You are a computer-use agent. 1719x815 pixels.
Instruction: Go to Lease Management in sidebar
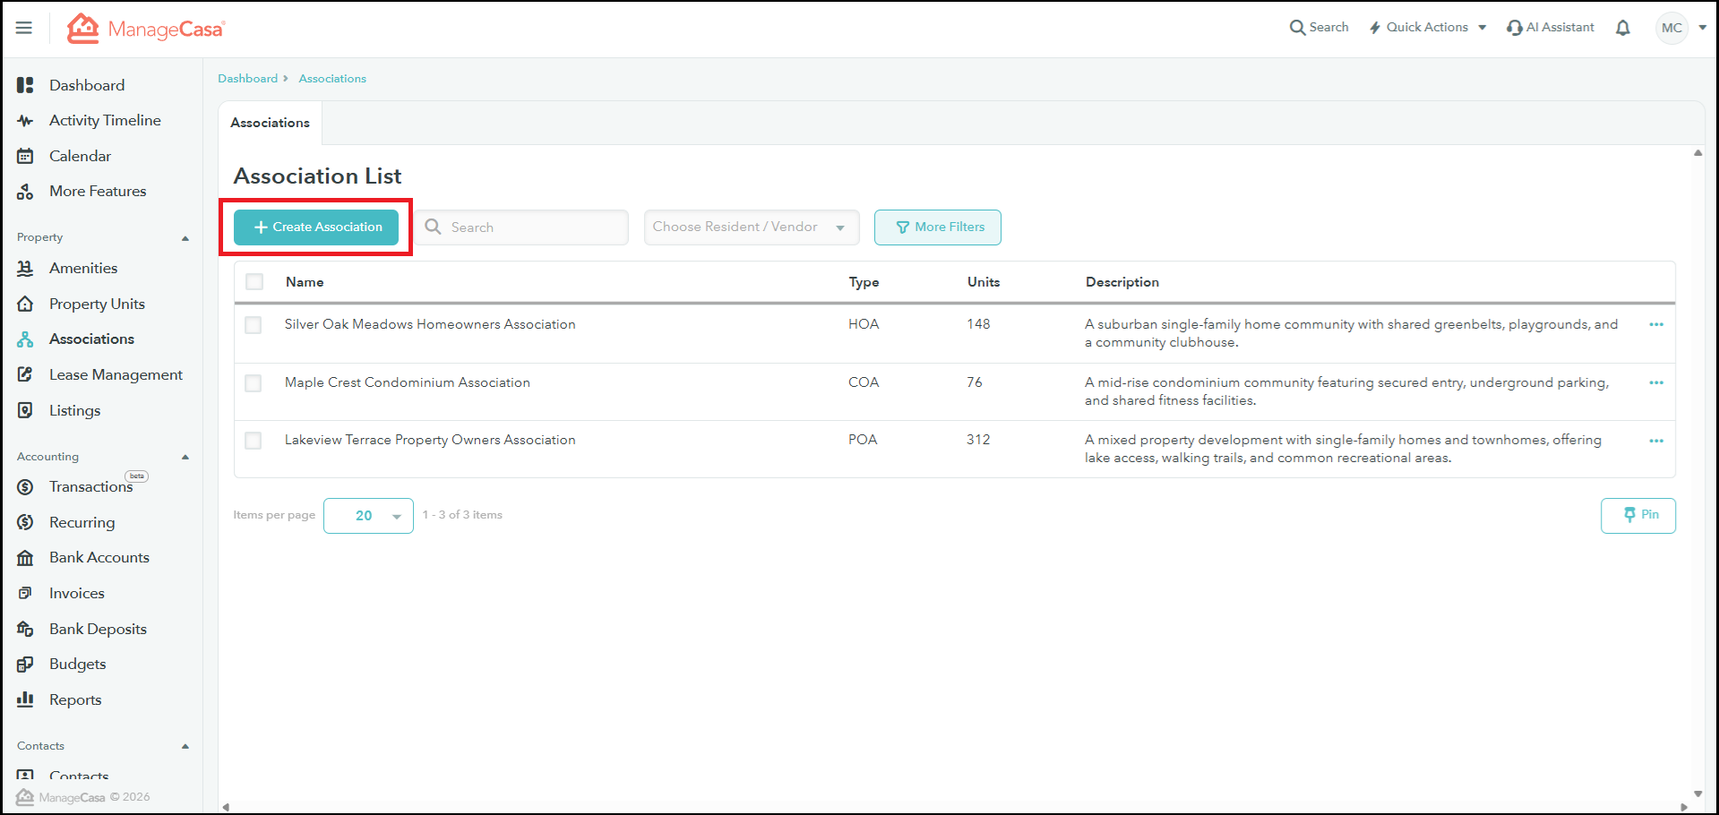coord(116,374)
